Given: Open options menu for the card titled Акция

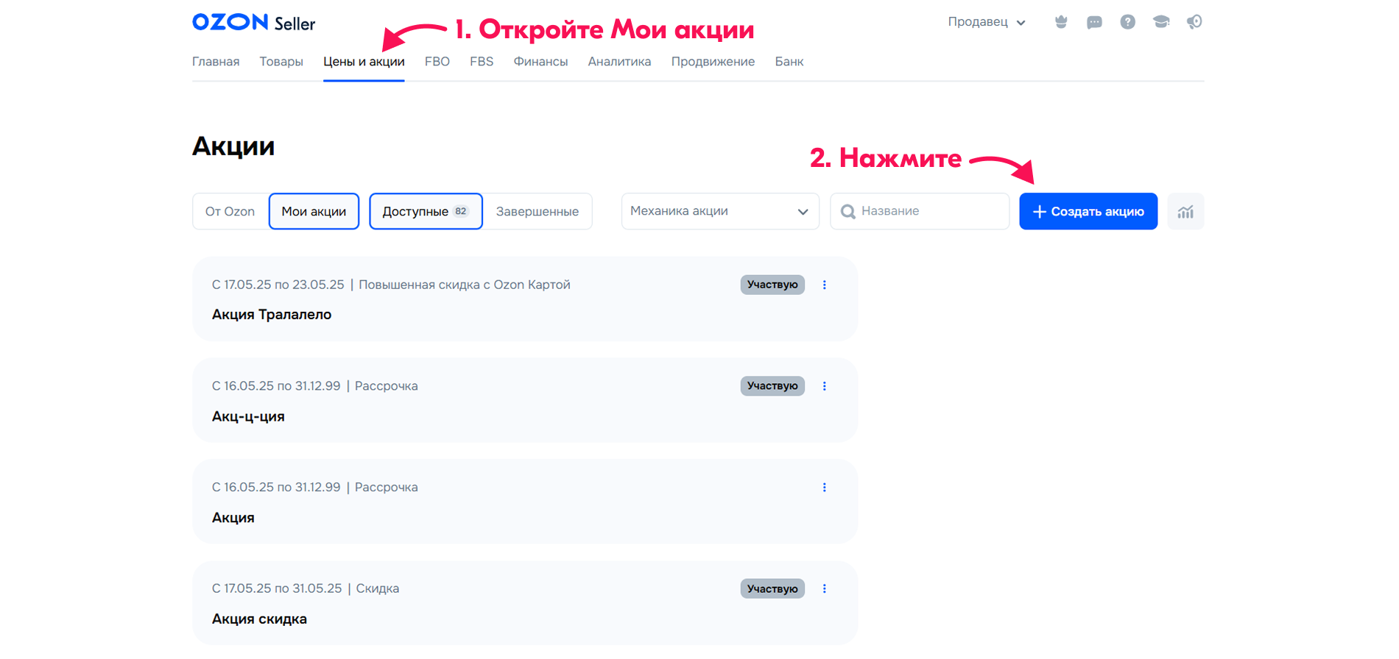Looking at the screenshot, I should tap(825, 488).
